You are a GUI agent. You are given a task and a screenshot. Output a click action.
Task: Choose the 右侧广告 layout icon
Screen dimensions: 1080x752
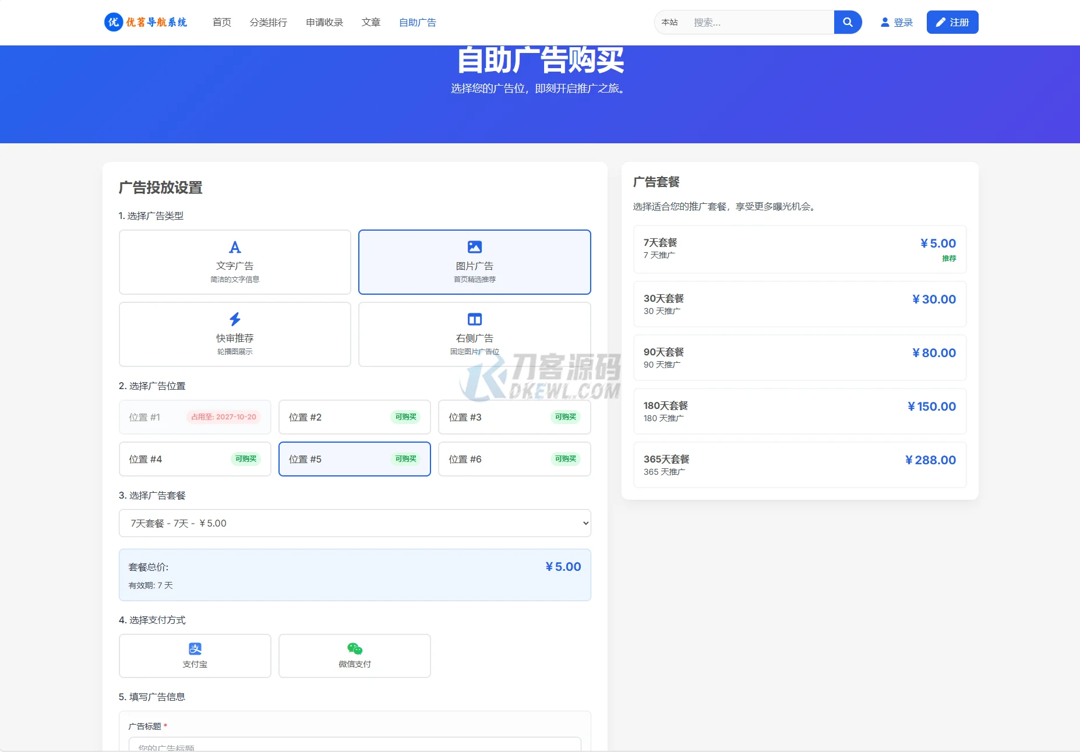coord(474,319)
